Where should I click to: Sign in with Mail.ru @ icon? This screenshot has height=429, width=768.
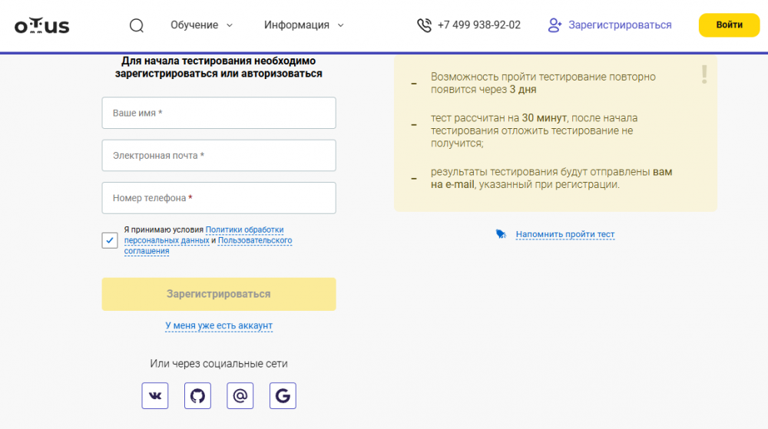tap(240, 395)
